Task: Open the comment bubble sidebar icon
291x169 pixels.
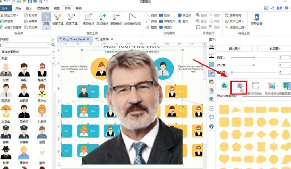Action: 212,117
